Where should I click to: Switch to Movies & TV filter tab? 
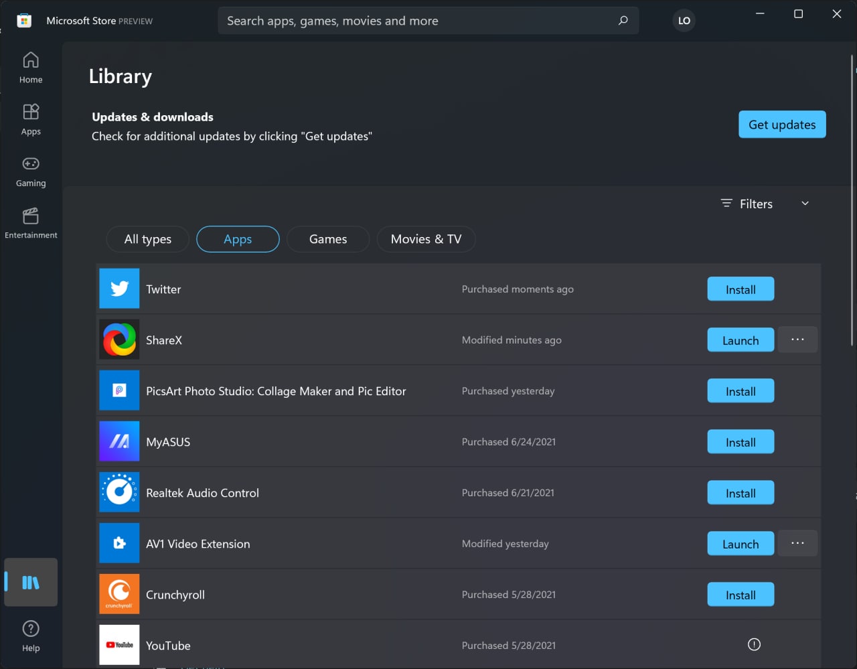pos(426,239)
